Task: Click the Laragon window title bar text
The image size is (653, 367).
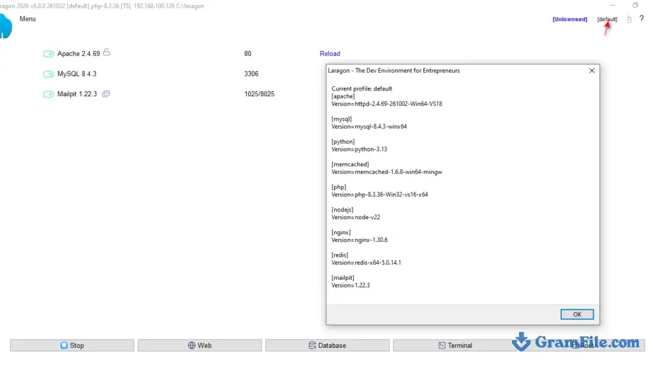Action: pos(102,6)
